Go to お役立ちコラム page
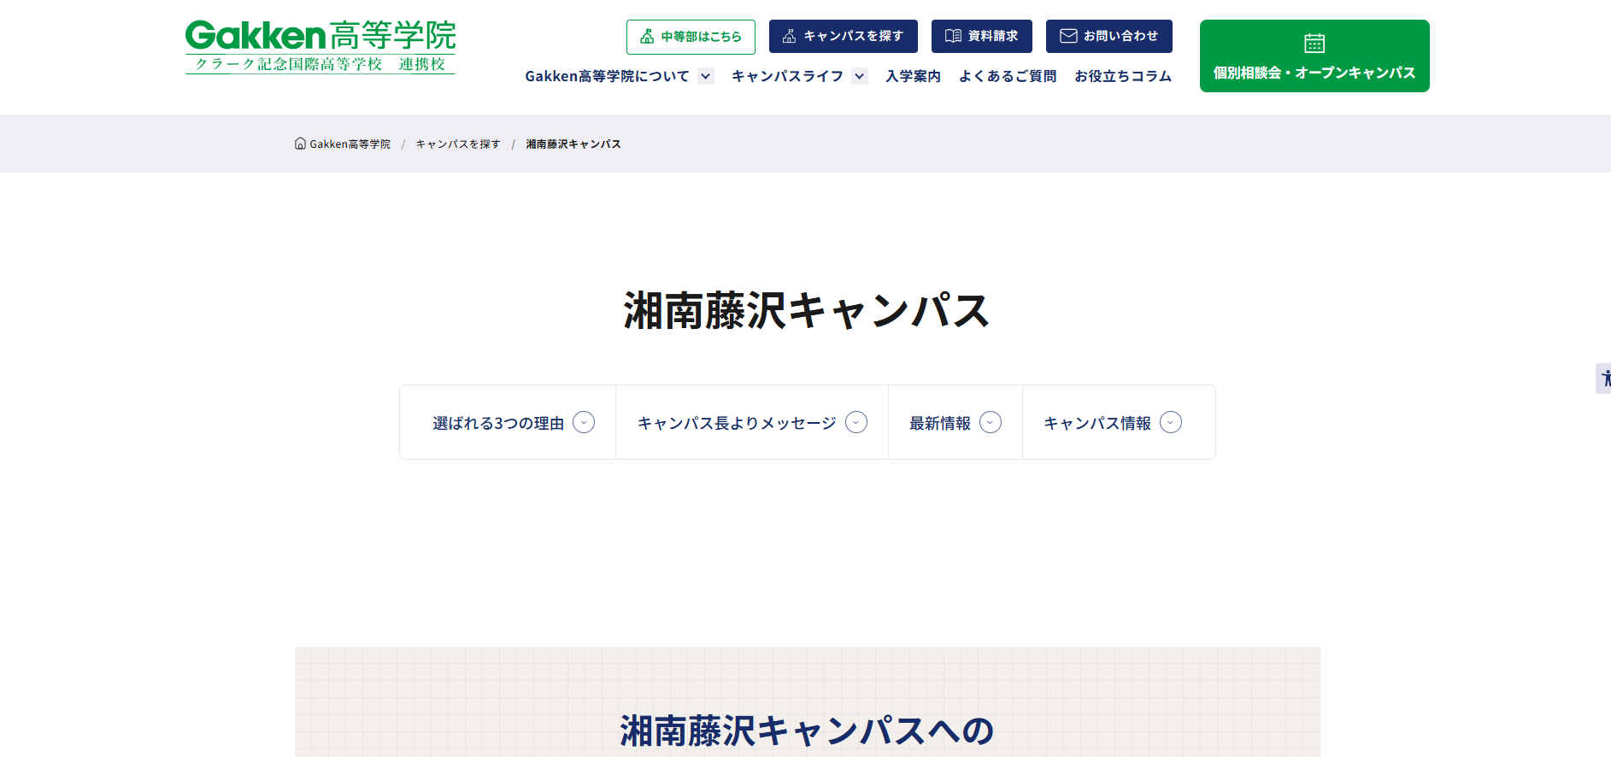 (x=1123, y=76)
